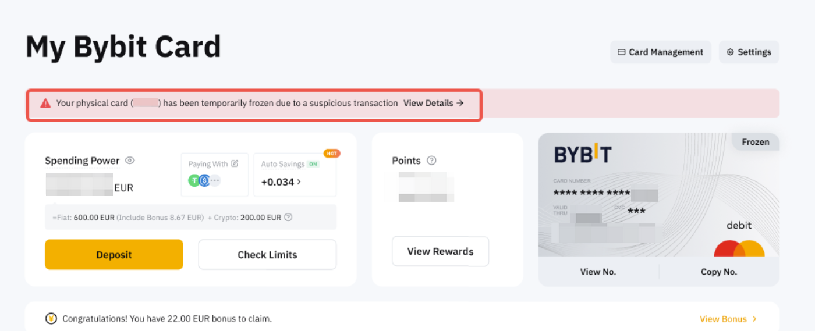
Task: Click Copy No. under the card
Action: (x=719, y=272)
